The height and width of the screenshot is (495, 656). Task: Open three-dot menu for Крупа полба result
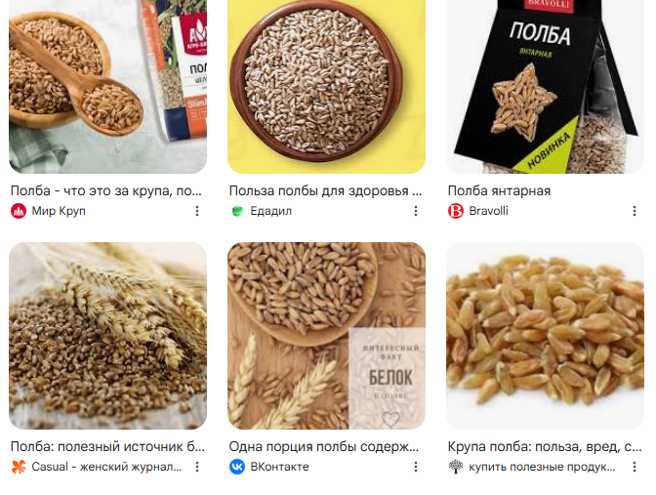pyautogui.click(x=635, y=467)
